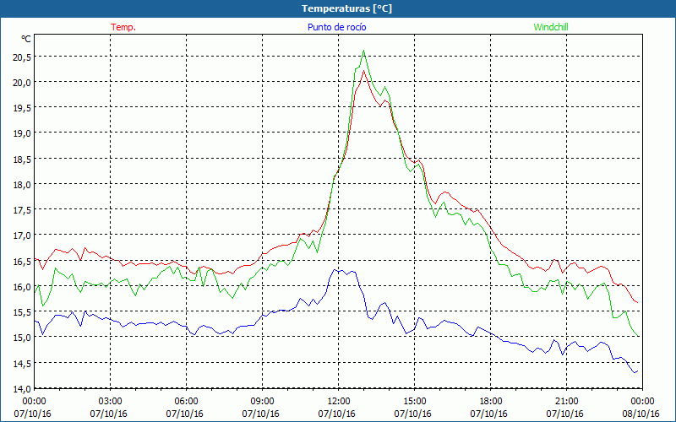676x422 pixels.
Task: Click the 'Temperaturas [°C]' chart title
Action: tap(346, 8)
